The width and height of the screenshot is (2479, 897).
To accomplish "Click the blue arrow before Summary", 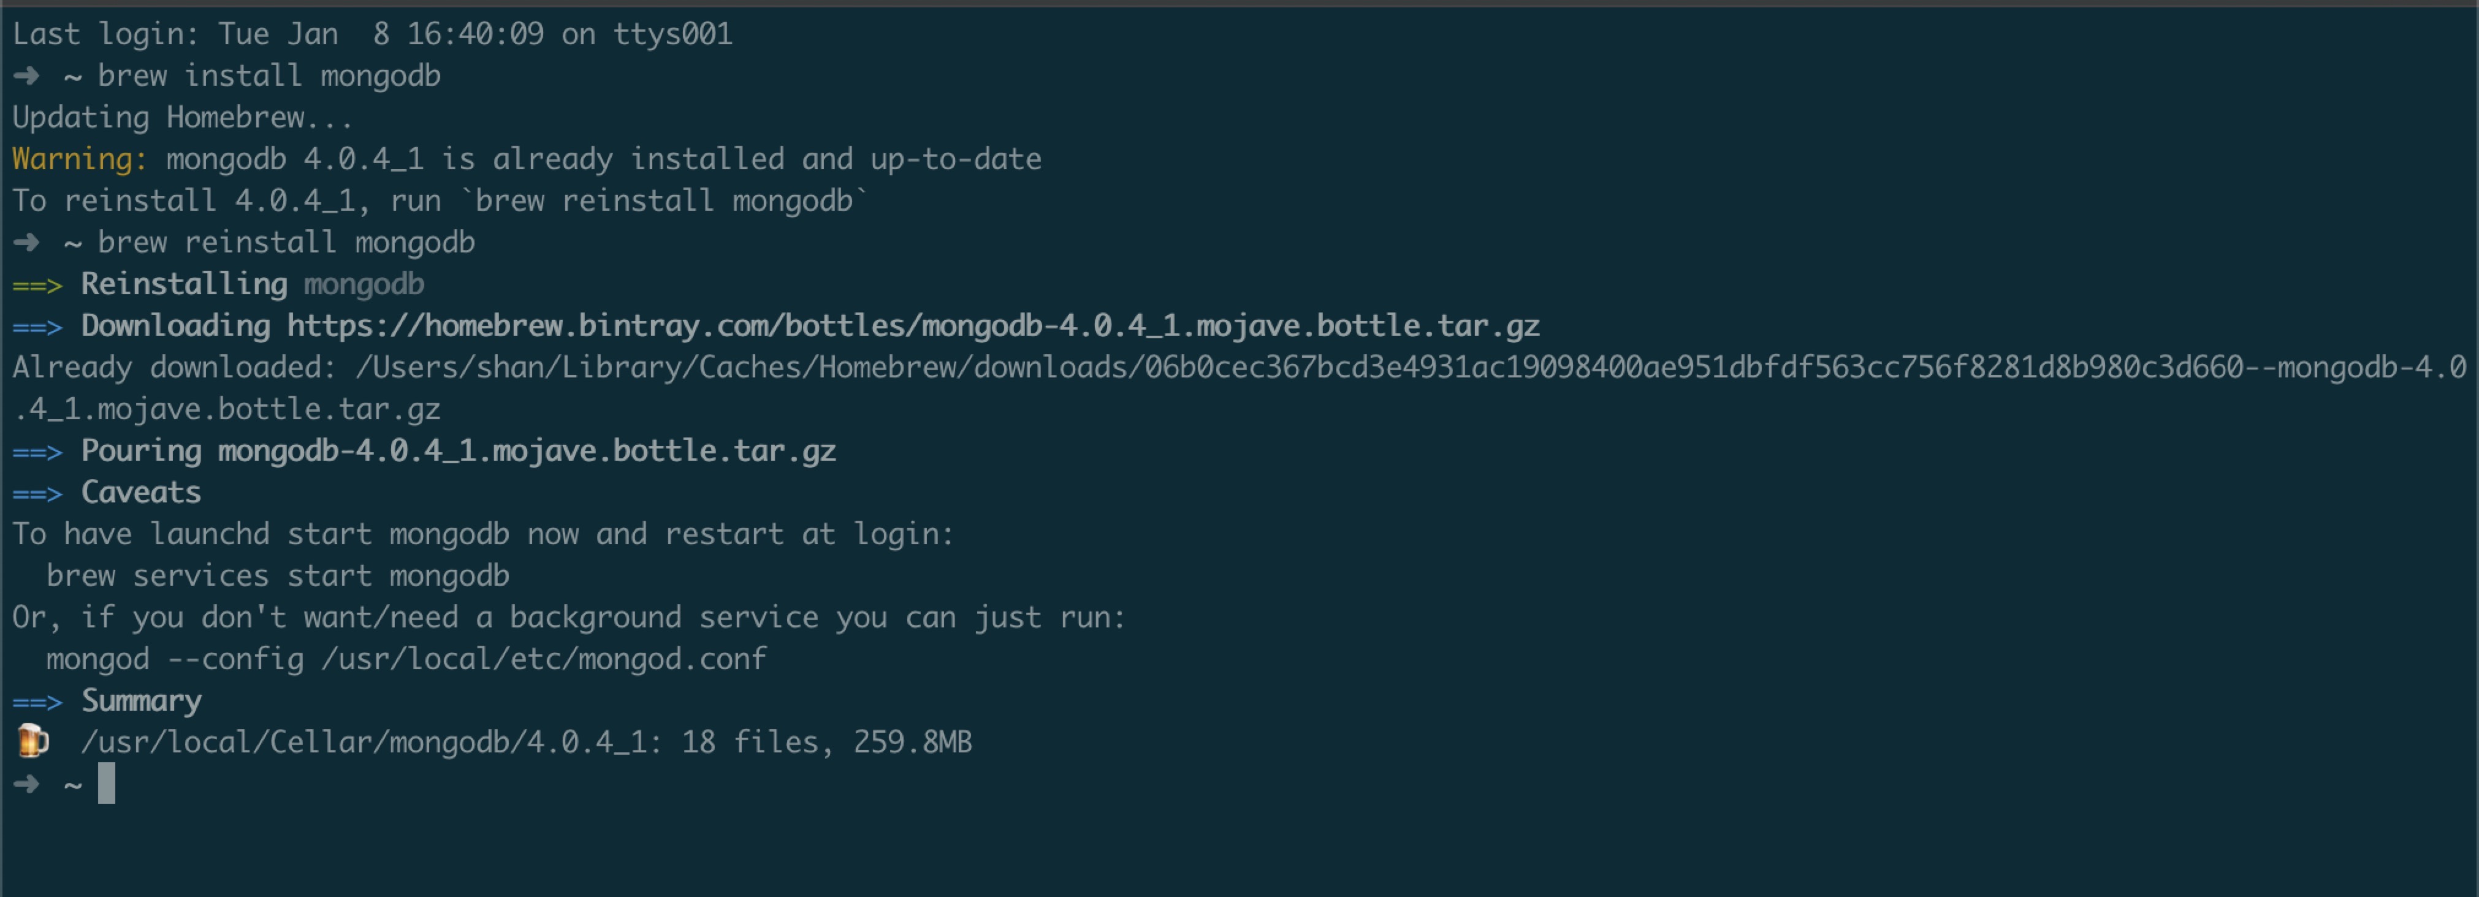I will click(x=37, y=702).
